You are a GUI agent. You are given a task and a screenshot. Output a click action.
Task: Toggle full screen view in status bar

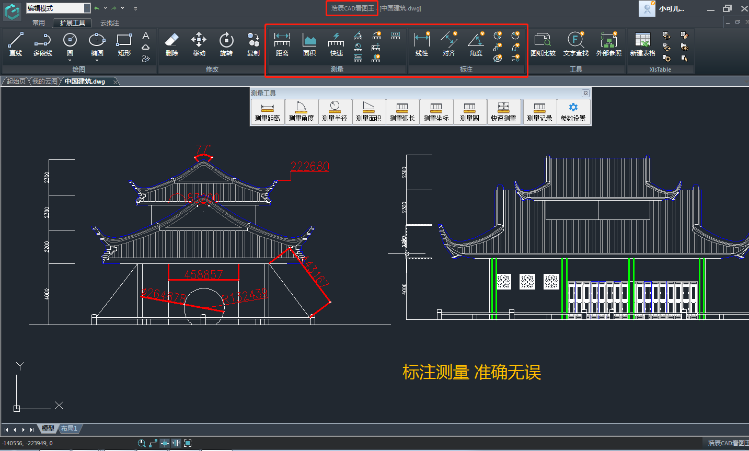click(188, 443)
